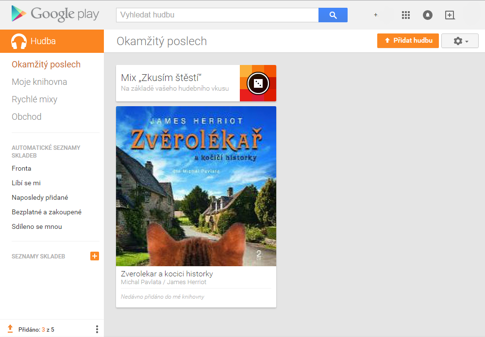Open the Líbí se mi playlist
Viewport: 485px width, 337px height.
25,183
